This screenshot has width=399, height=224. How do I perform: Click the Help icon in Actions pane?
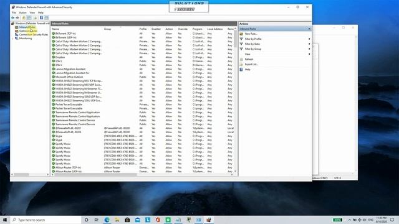[241, 69]
